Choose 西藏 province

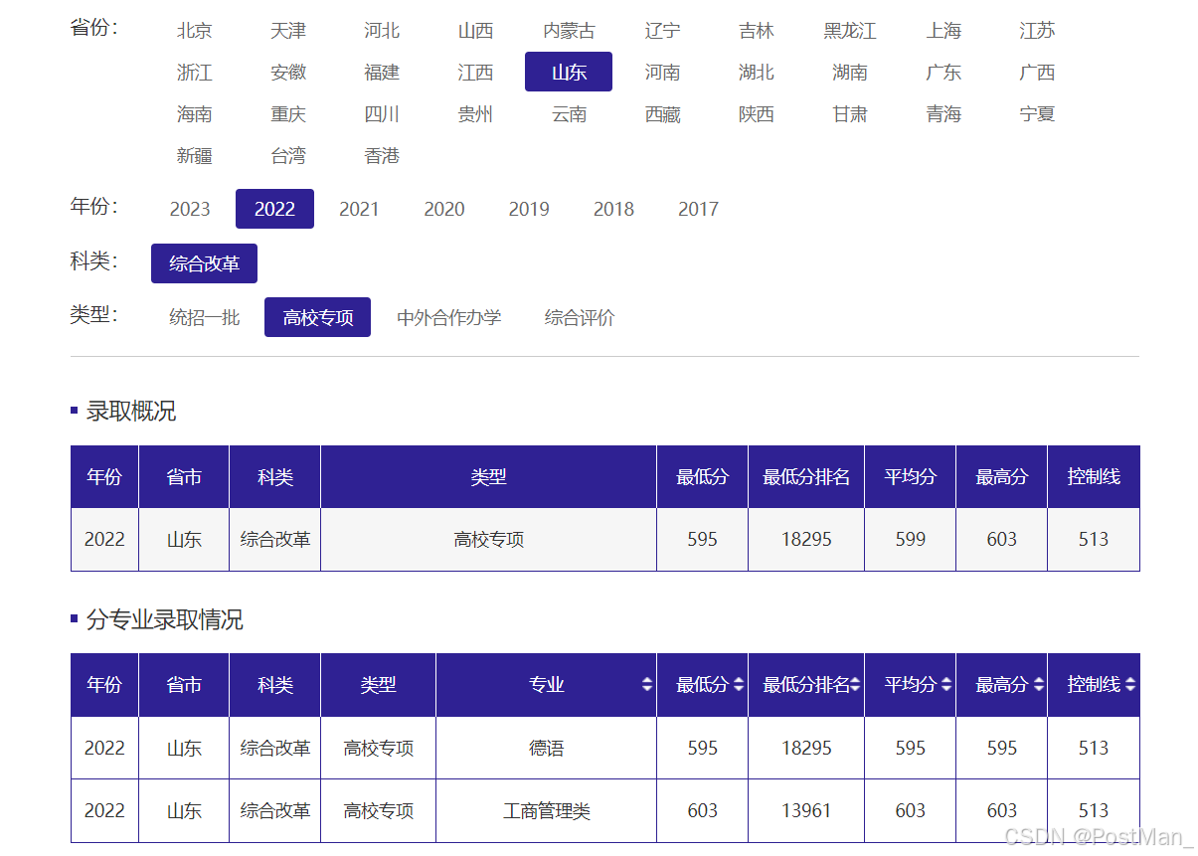click(x=663, y=114)
